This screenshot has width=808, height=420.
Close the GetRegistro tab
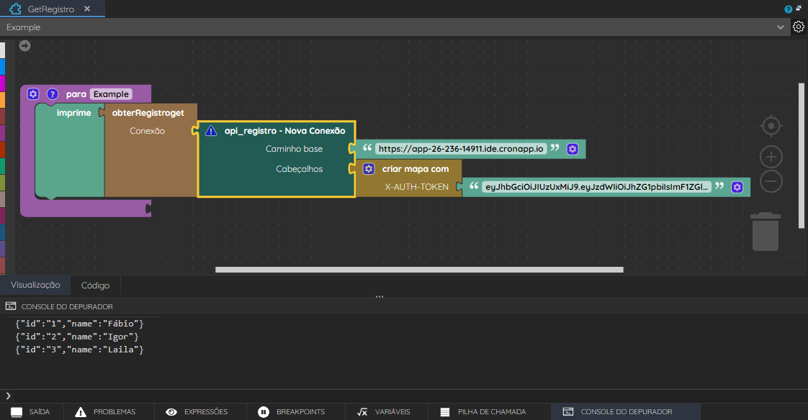pos(87,9)
